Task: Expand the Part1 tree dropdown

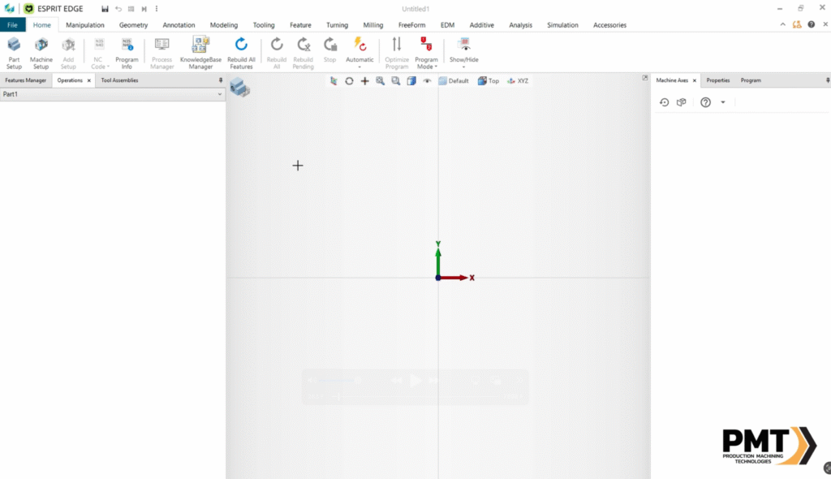Action: point(218,93)
